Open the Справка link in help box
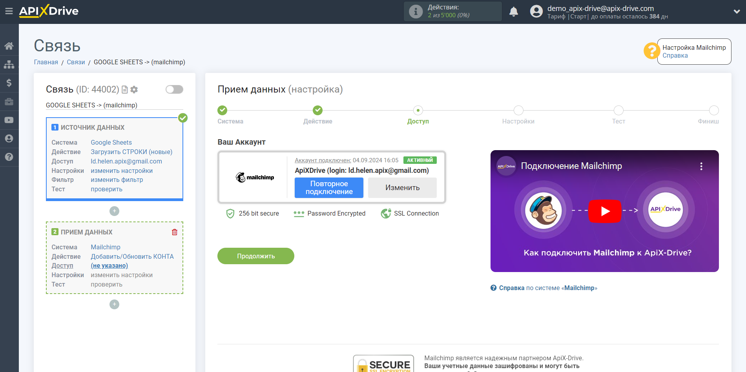Viewport: 746px width, 372px height. point(675,56)
